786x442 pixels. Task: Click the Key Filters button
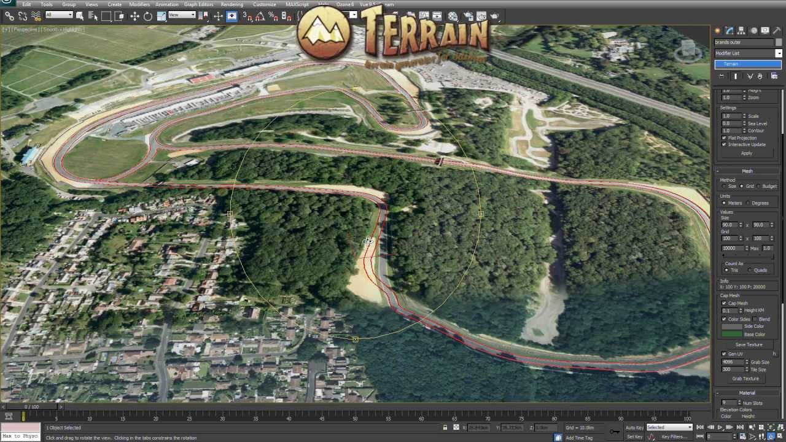(674, 436)
